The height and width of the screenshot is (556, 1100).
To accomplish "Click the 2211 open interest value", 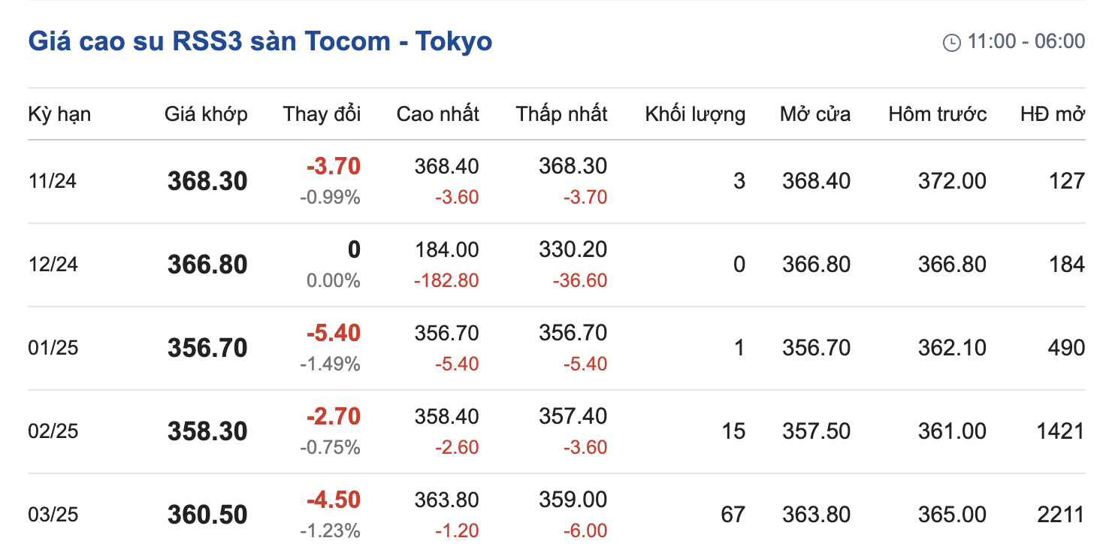I will click(x=1060, y=515).
